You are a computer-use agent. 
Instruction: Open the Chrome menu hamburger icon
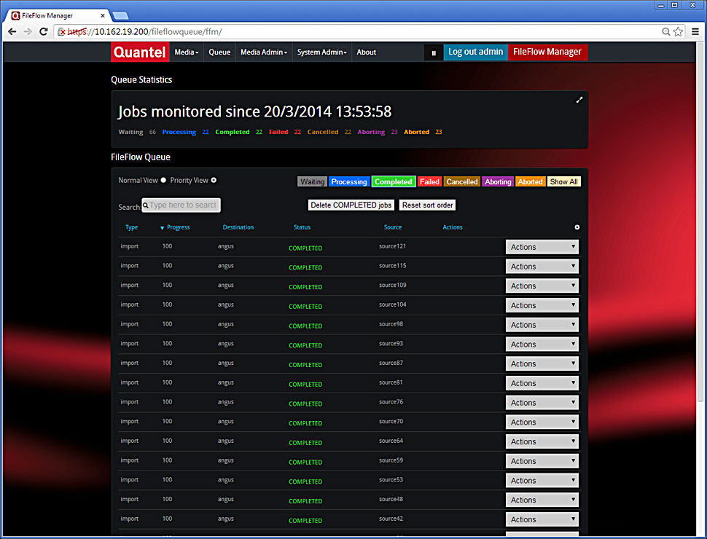click(x=695, y=31)
